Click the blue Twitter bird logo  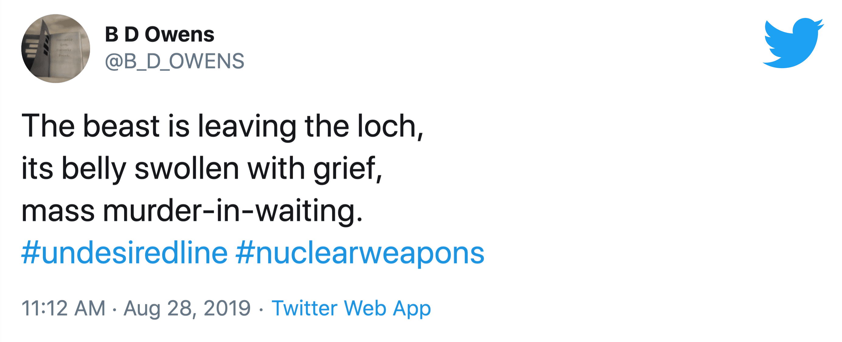(x=793, y=43)
